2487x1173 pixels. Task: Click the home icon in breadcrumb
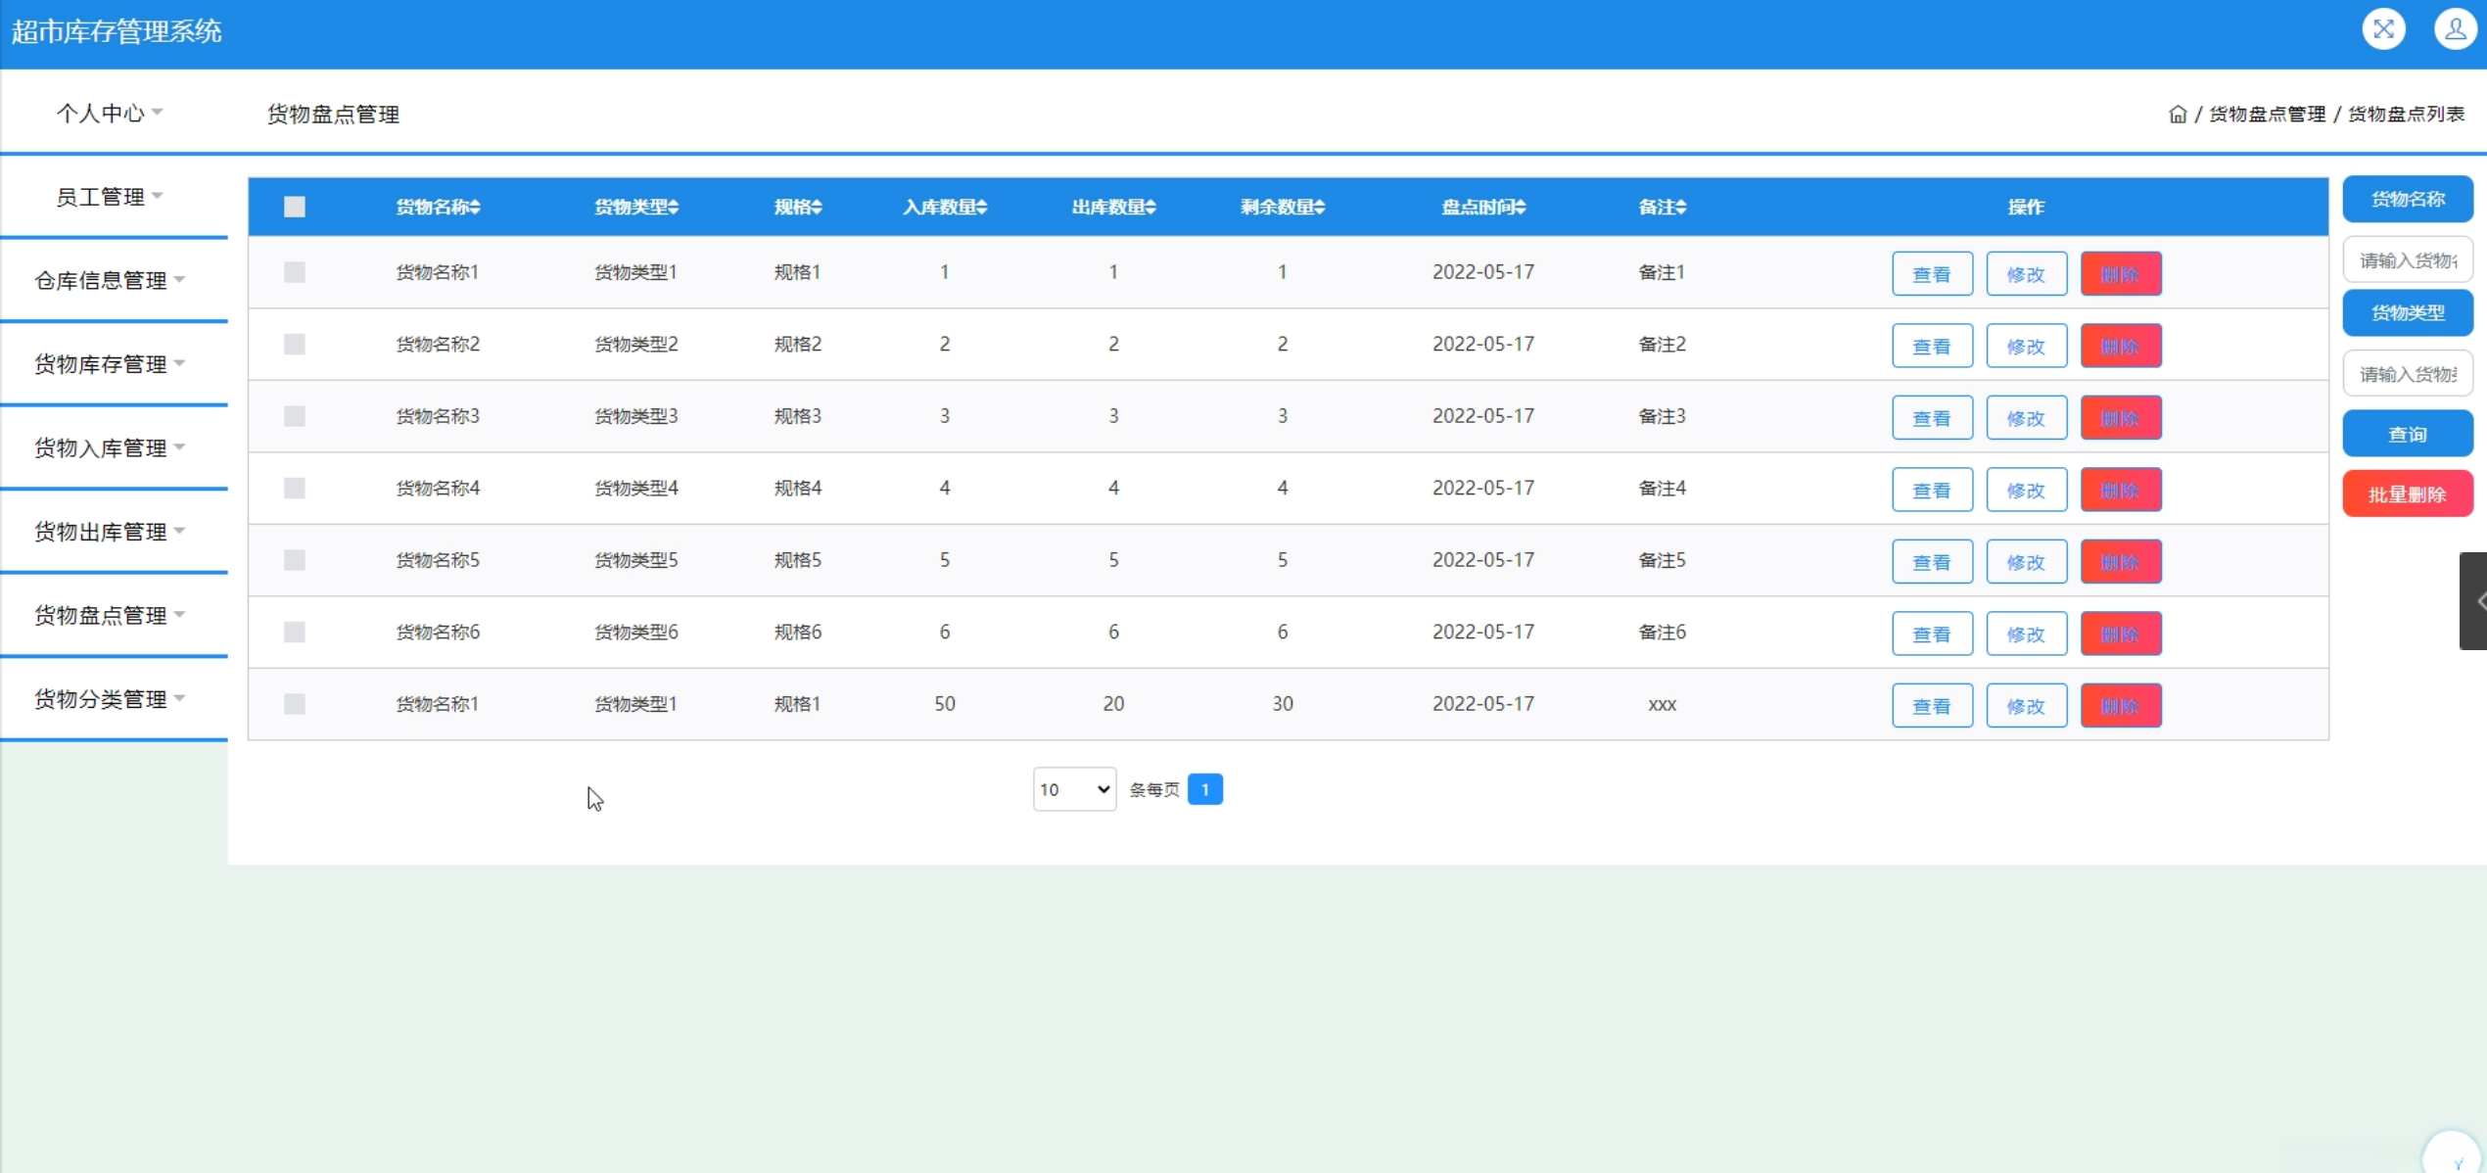(2177, 115)
